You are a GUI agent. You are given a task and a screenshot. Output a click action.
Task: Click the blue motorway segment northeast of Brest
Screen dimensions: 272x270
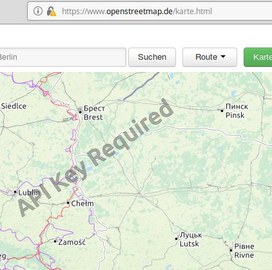pos(141,86)
